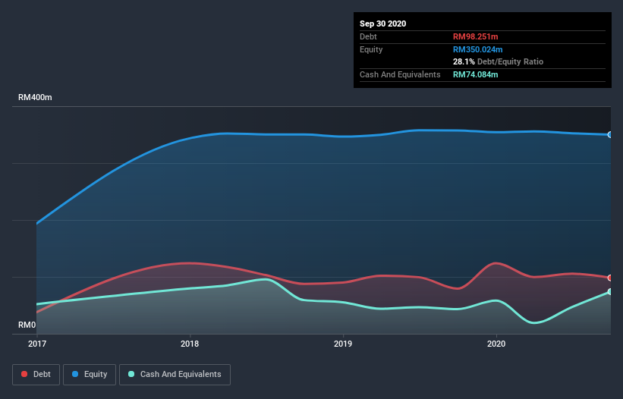The height and width of the screenshot is (399, 623).
Task: Click the RM74.084m cash value
Action: point(475,74)
